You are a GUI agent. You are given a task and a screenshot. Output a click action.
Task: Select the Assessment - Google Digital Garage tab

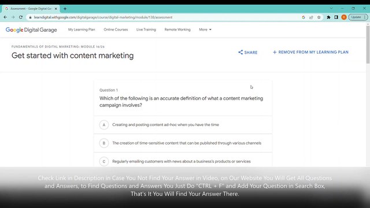coord(31,9)
